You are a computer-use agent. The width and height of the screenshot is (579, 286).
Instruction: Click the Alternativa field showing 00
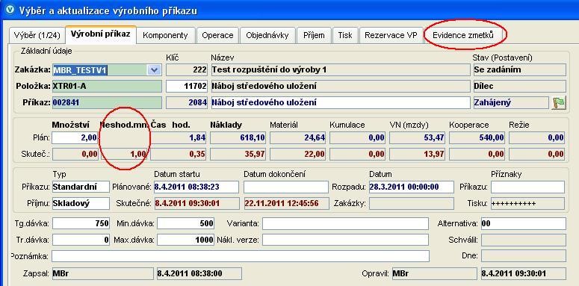(523, 223)
